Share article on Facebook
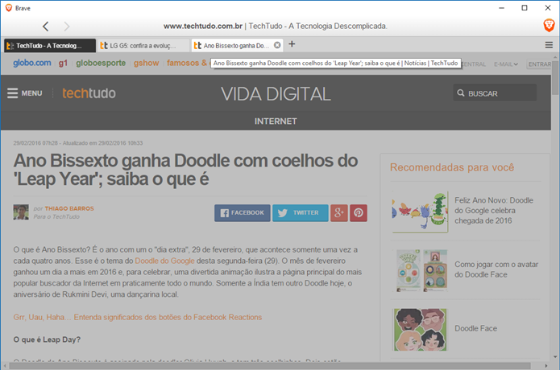The height and width of the screenshot is (370, 560). pyautogui.click(x=243, y=213)
